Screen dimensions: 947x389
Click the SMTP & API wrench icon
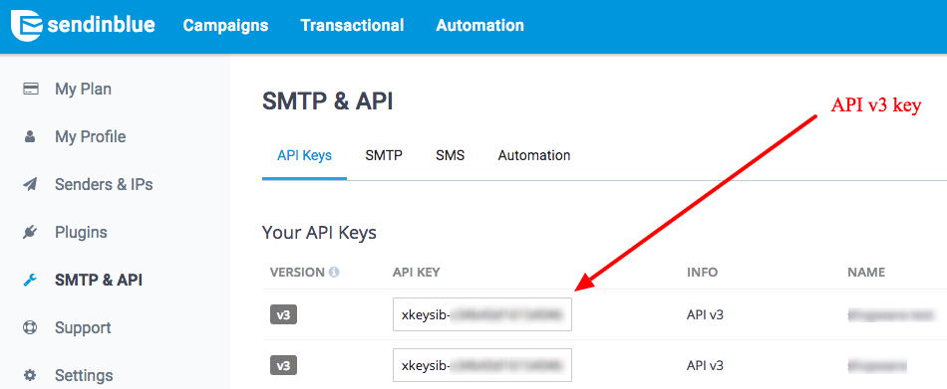30,280
